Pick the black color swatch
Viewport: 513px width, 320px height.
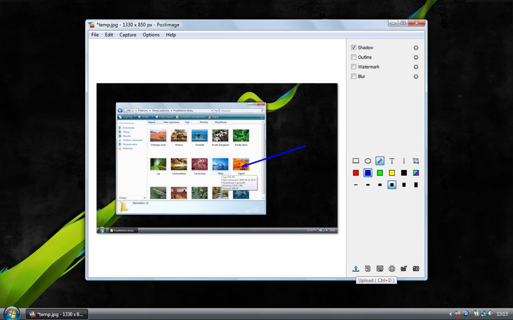[x=404, y=173]
